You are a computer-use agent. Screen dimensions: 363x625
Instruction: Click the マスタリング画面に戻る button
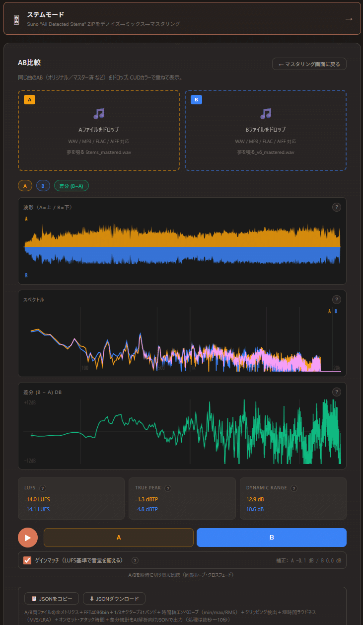(x=309, y=64)
